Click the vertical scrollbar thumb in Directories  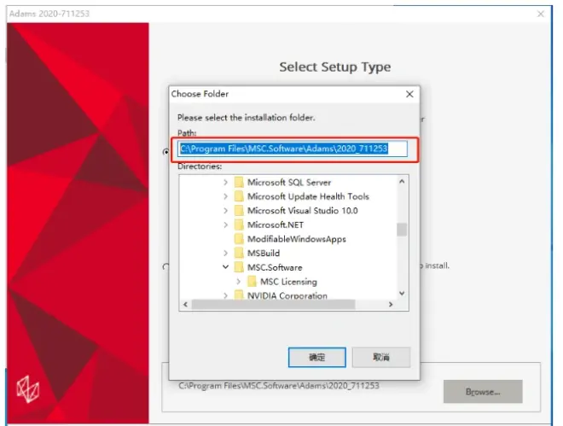(x=402, y=230)
